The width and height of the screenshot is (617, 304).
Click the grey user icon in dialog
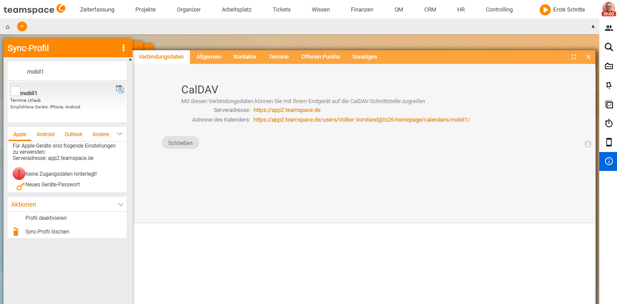point(587,144)
